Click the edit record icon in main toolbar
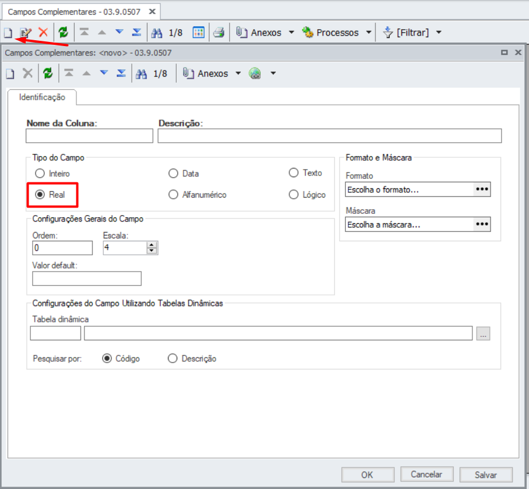 pyautogui.click(x=25, y=33)
